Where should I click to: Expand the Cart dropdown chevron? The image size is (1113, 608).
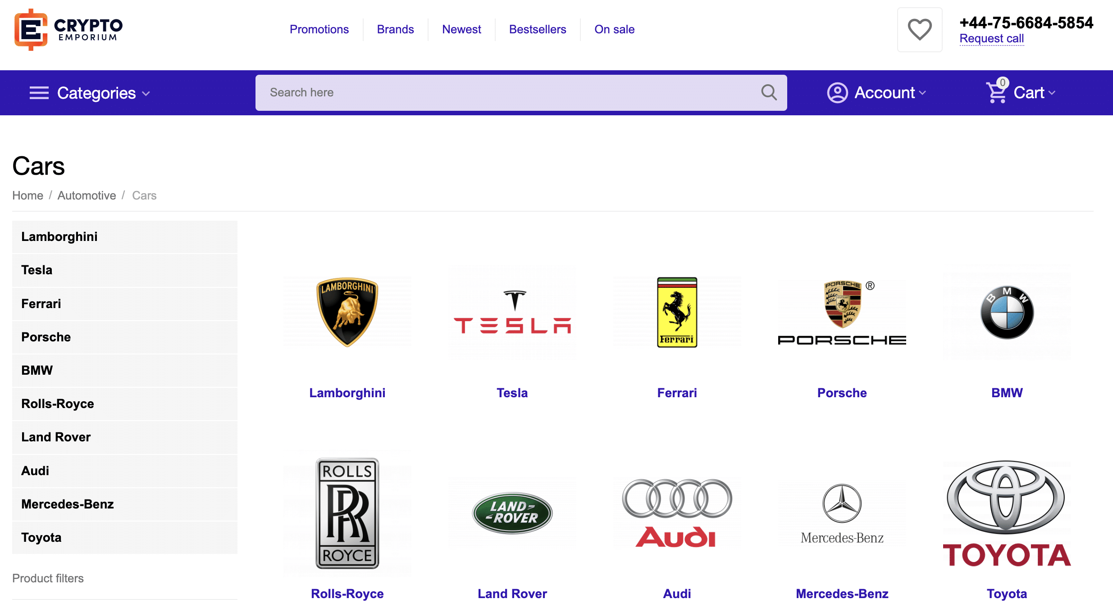pos(1052,93)
